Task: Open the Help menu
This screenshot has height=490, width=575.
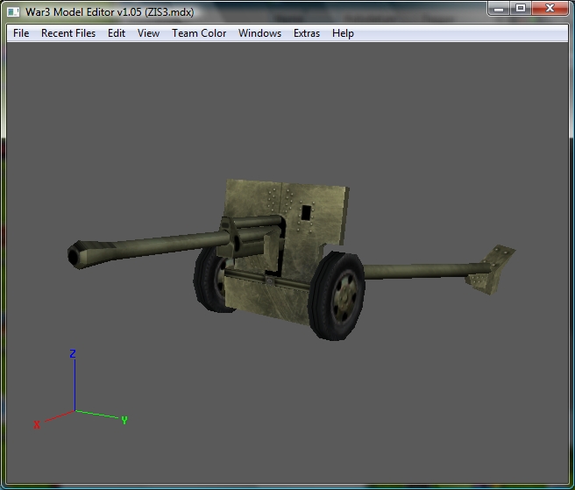Action: [x=343, y=33]
